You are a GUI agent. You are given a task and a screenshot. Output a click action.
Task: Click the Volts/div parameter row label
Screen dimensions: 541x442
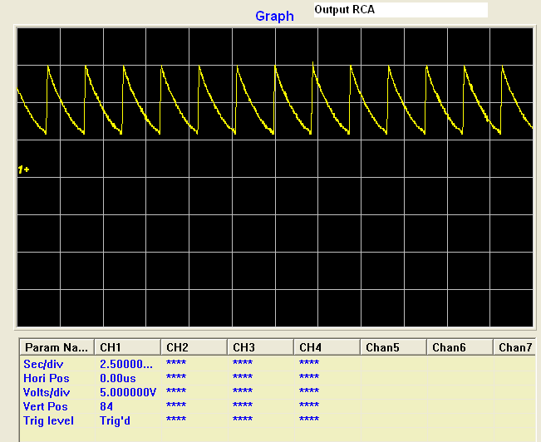pyautogui.click(x=47, y=392)
